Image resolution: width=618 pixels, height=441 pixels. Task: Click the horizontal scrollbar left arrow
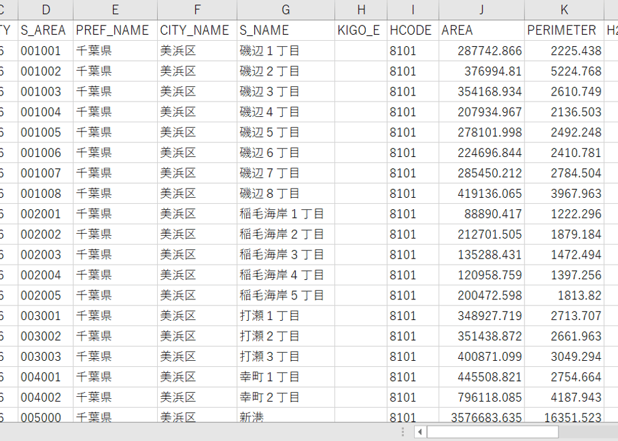tap(420, 432)
